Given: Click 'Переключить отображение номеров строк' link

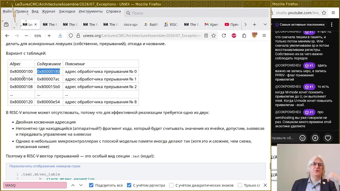Looking at the screenshot, I should click(45, 166).
